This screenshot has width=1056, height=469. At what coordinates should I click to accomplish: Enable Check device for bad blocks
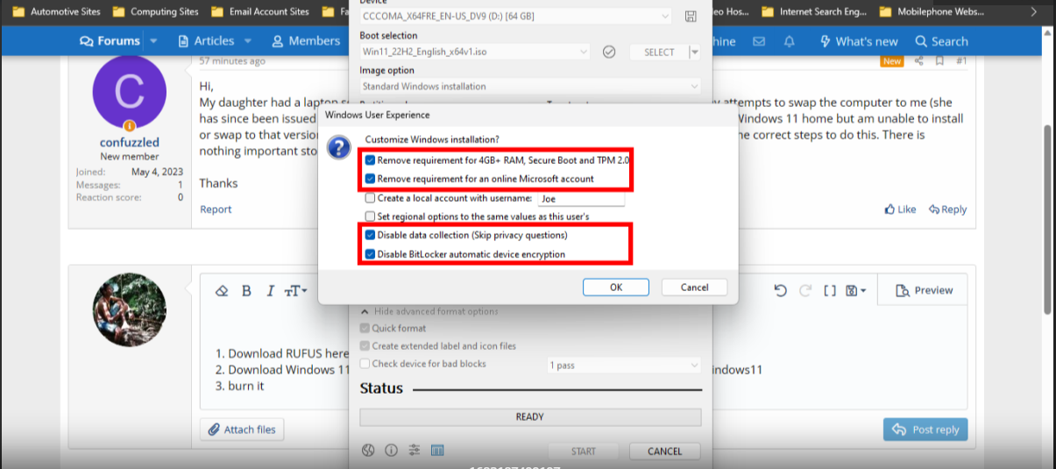click(x=365, y=364)
